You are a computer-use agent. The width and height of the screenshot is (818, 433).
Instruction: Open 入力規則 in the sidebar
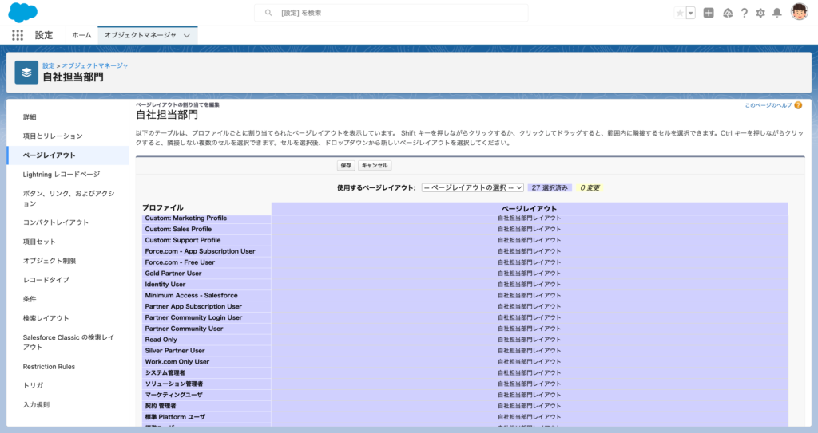tap(68, 405)
